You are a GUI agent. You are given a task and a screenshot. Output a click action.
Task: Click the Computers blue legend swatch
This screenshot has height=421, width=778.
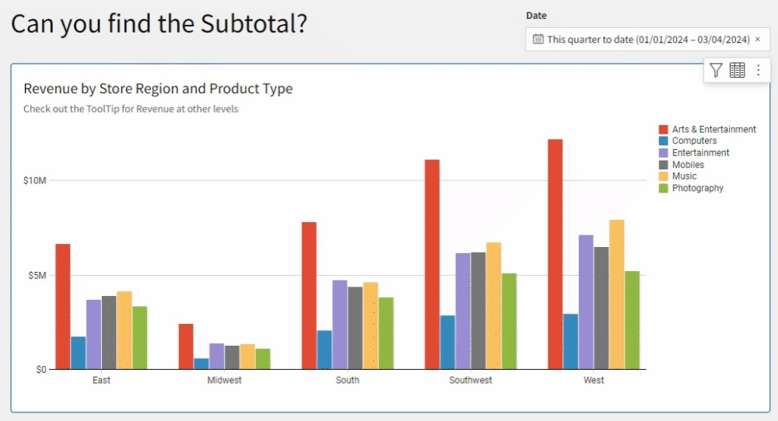(x=664, y=141)
